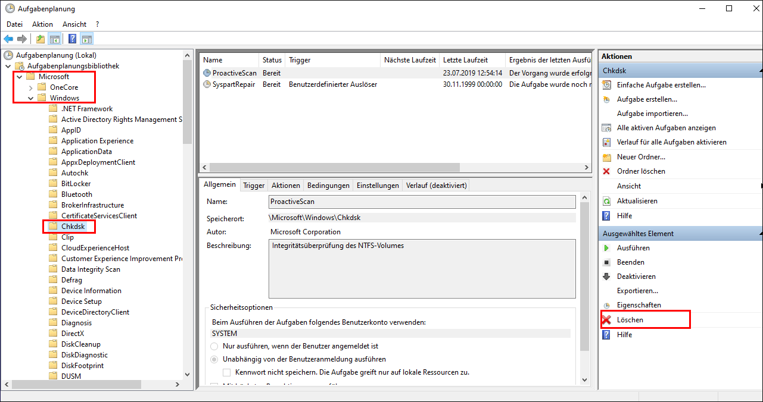Click the Aktualisieren refresh icon
This screenshot has height=402, width=763.
(606, 201)
